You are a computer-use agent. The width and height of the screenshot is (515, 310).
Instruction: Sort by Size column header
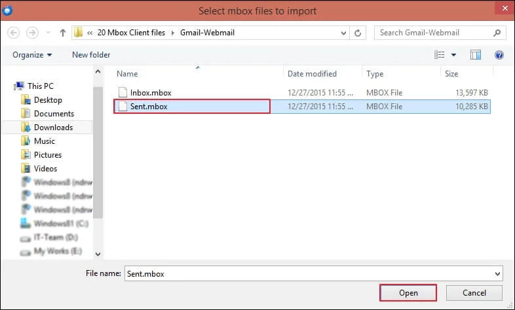451,74
